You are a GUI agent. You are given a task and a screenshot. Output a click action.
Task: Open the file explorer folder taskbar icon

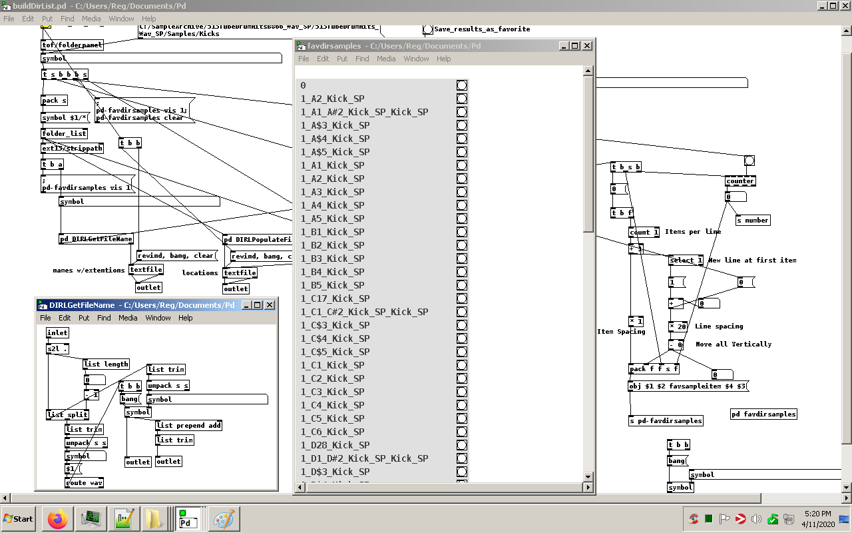[154, 518]
